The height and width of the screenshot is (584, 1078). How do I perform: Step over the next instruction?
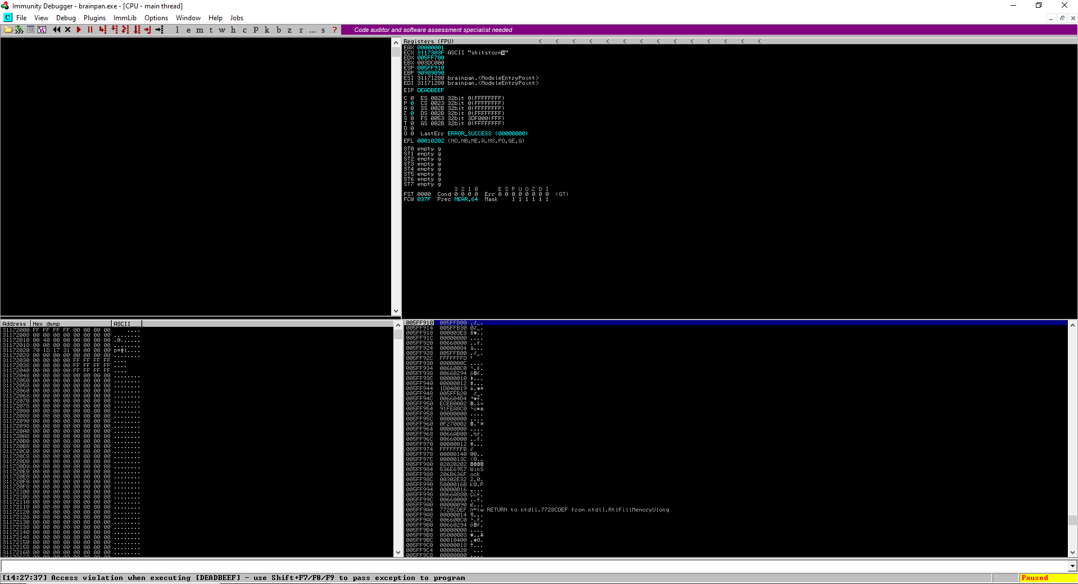pos(114,30)
